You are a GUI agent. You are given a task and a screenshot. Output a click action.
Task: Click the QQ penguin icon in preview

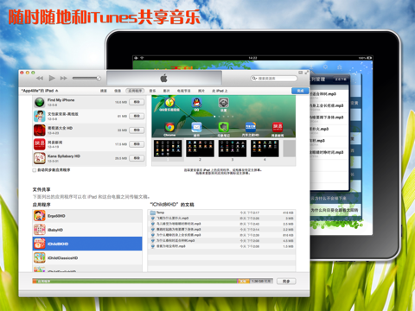pos(197,103)
